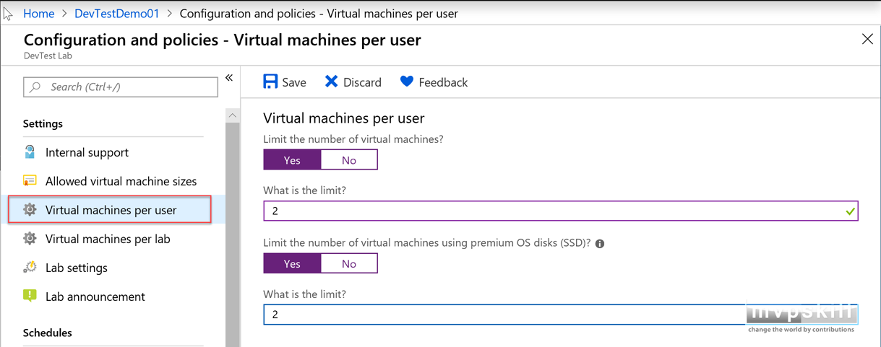The image size is (881, 347).
Task: Set limit virtual machines toggle to No
Action: [x=349, y=160]
